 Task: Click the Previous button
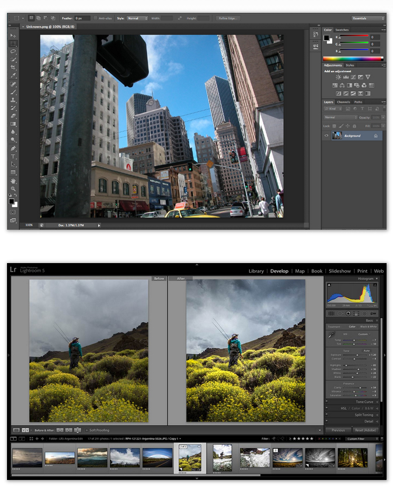[x=338, y=430]
